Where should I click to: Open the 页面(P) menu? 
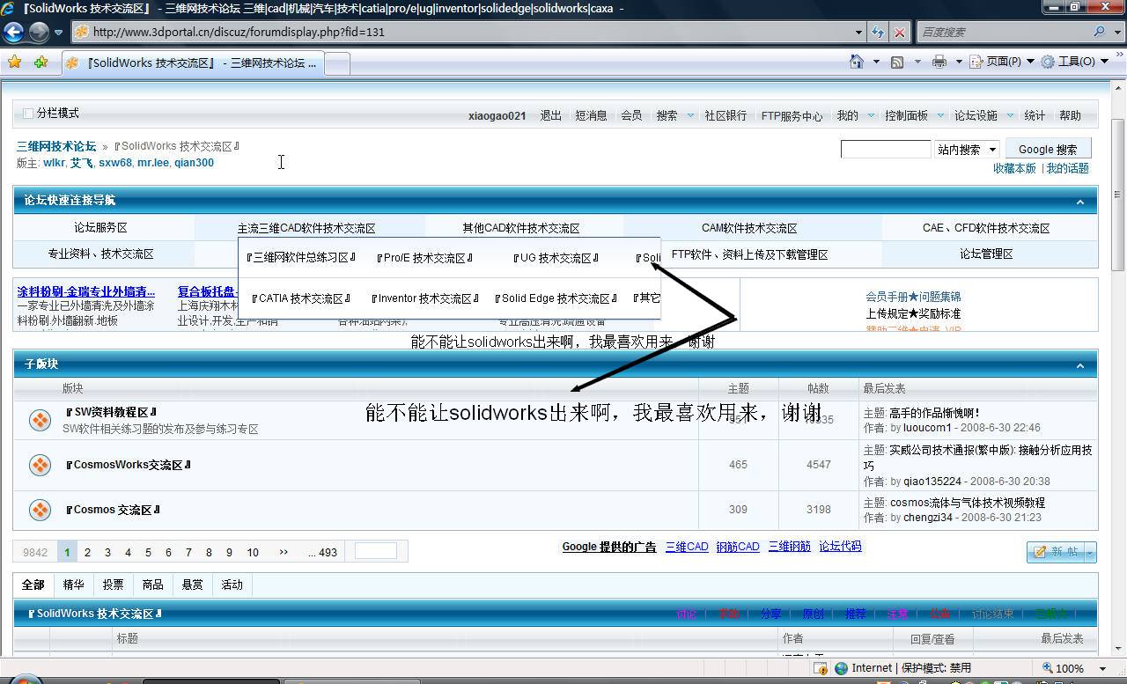(x=1001, y=62)
